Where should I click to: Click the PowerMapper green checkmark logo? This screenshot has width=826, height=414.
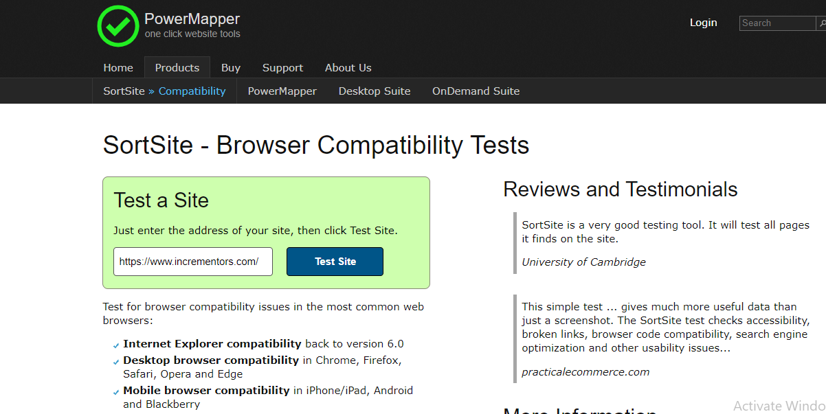[118, 26]
